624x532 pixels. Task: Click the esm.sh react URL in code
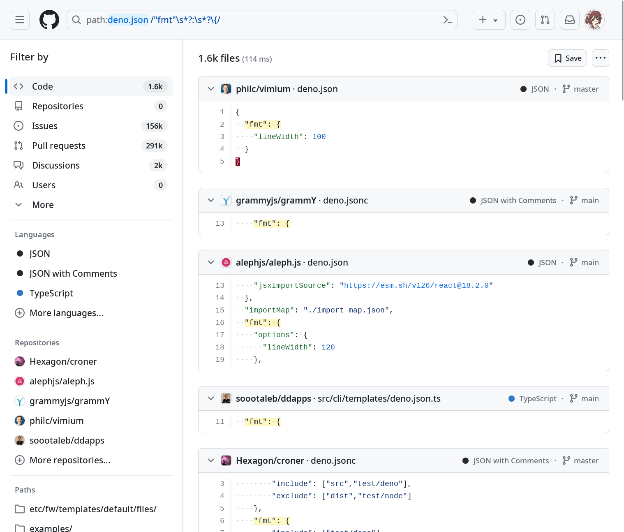(x=416, y=285)
